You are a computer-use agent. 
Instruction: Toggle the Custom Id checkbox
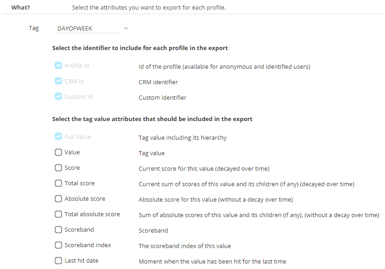pos(58,96)
